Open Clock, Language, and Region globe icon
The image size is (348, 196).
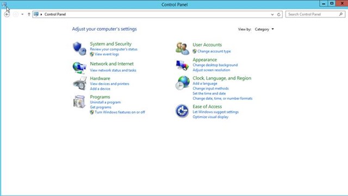pyautogui.click(x=182, y=83)
